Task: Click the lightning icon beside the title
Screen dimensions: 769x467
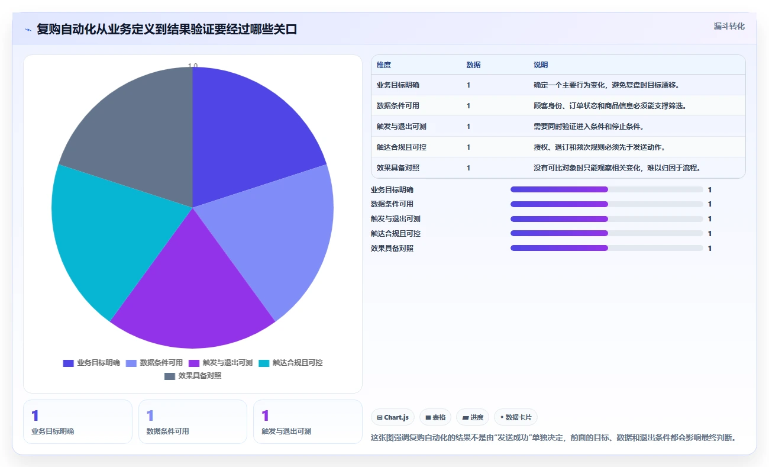Action: (28, 30)
